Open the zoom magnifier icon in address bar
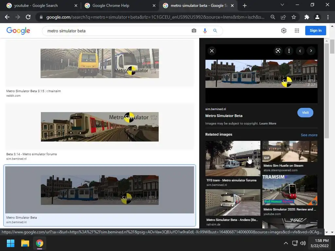Screen dimensions: 335x251 coord(273,17)
